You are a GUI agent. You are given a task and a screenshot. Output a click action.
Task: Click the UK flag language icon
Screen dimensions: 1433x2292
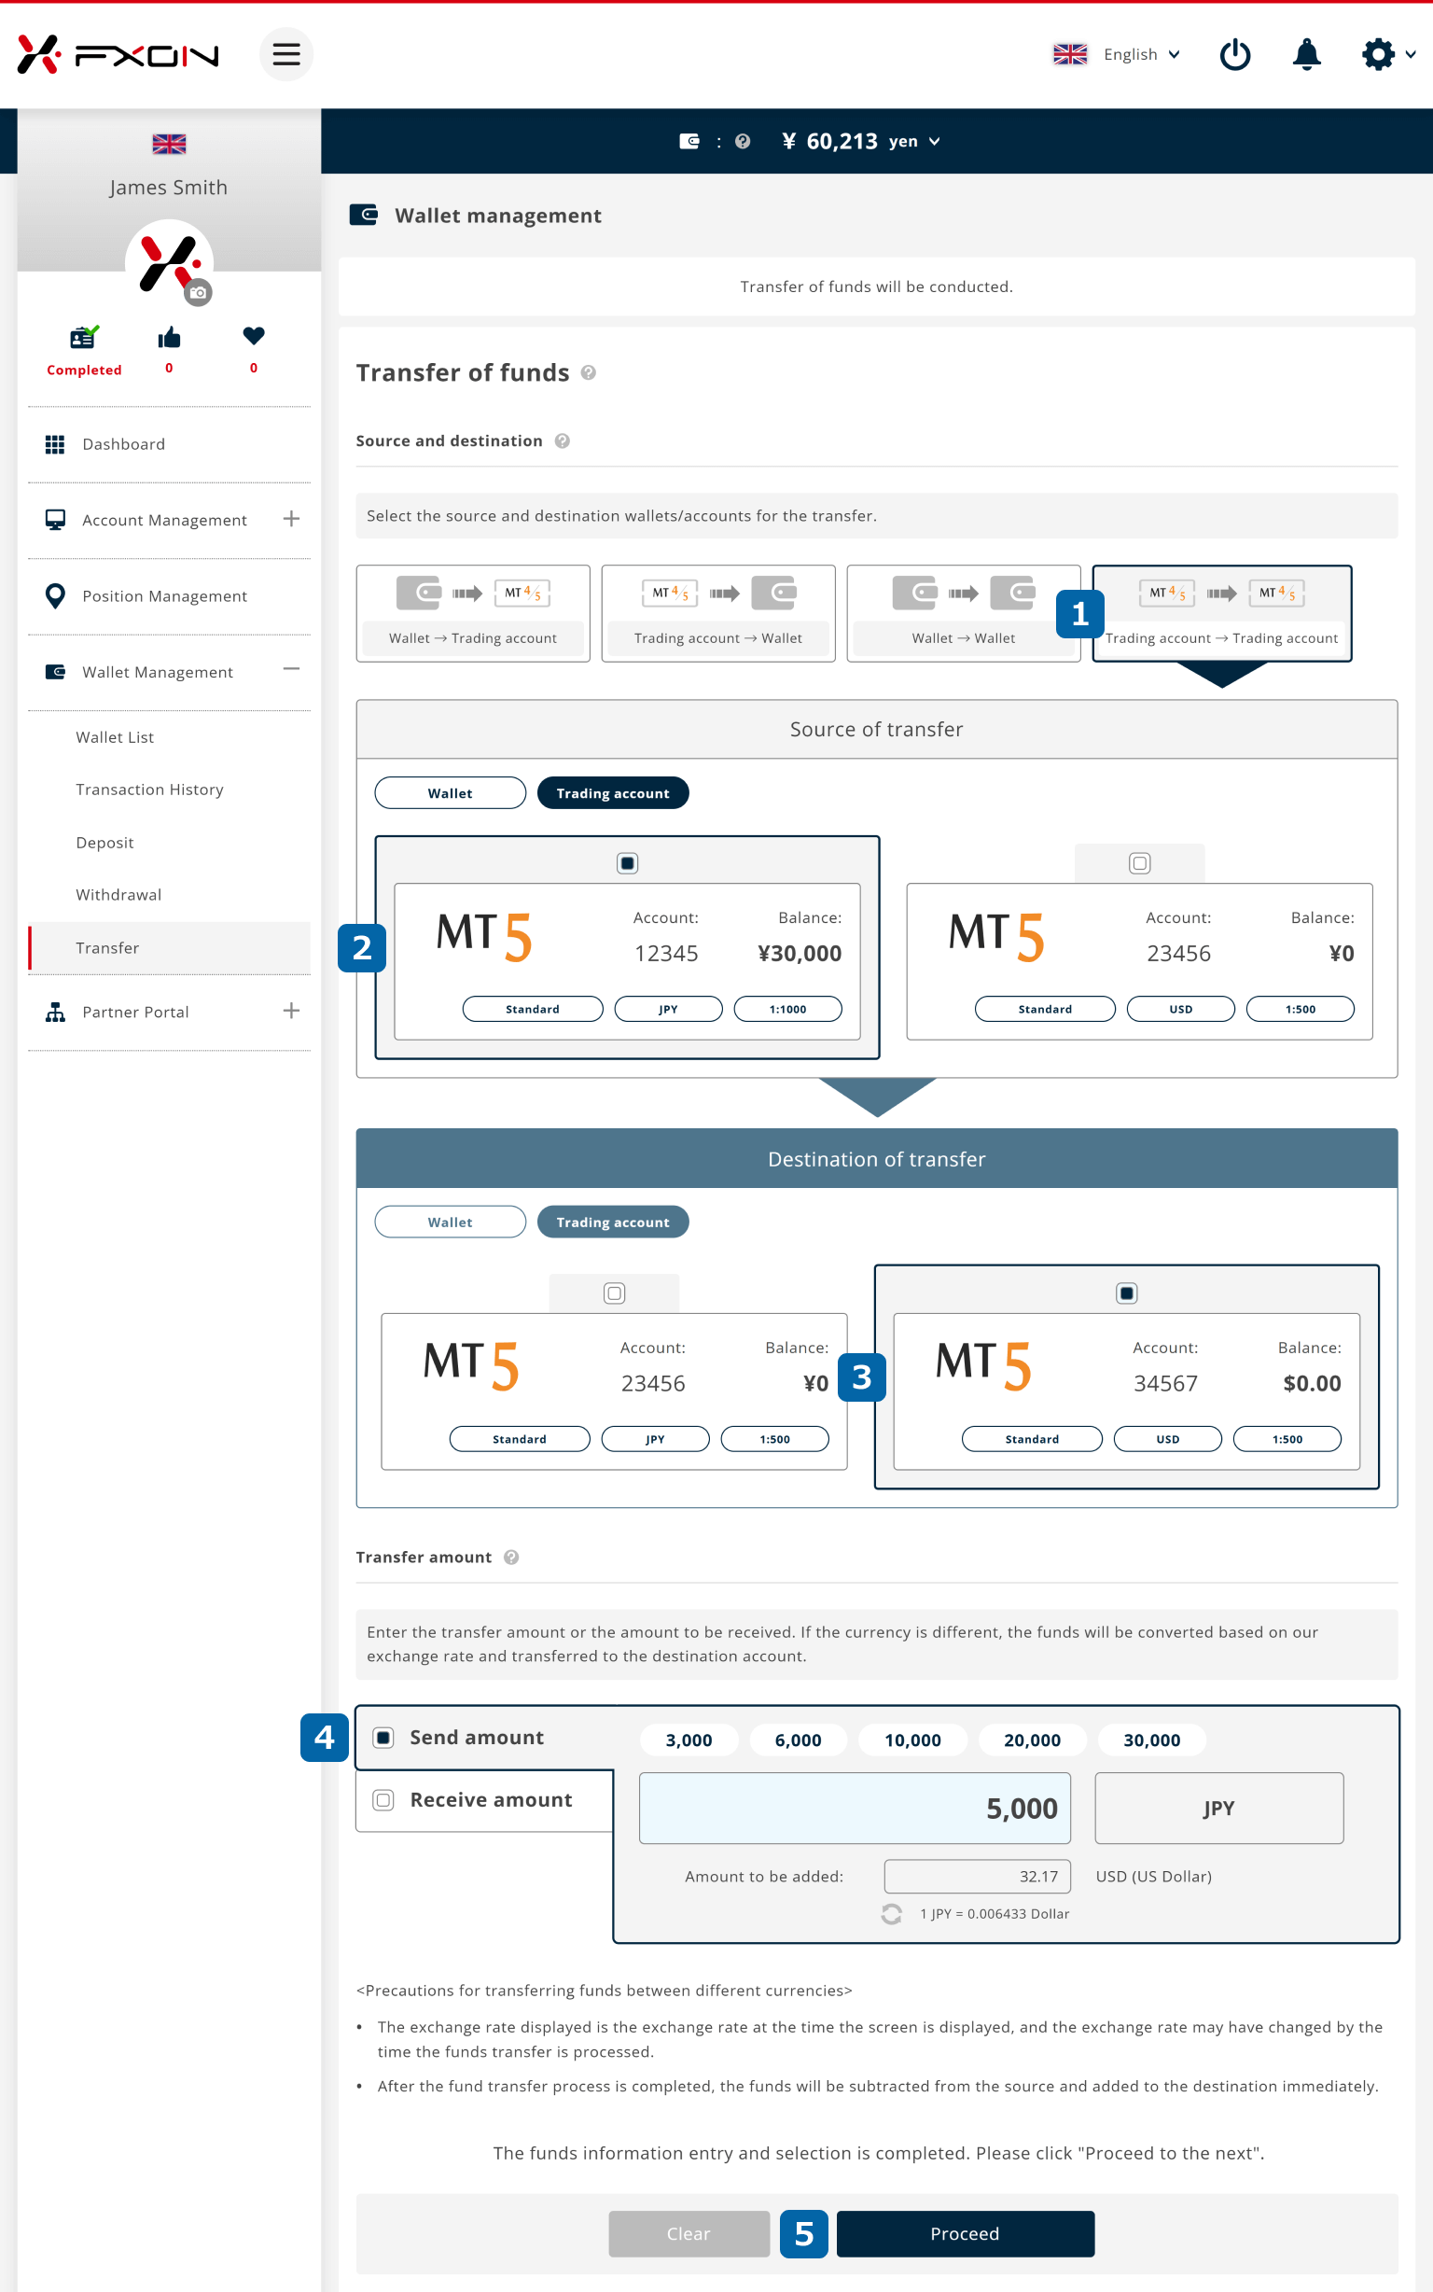(x=1070, y=55)
